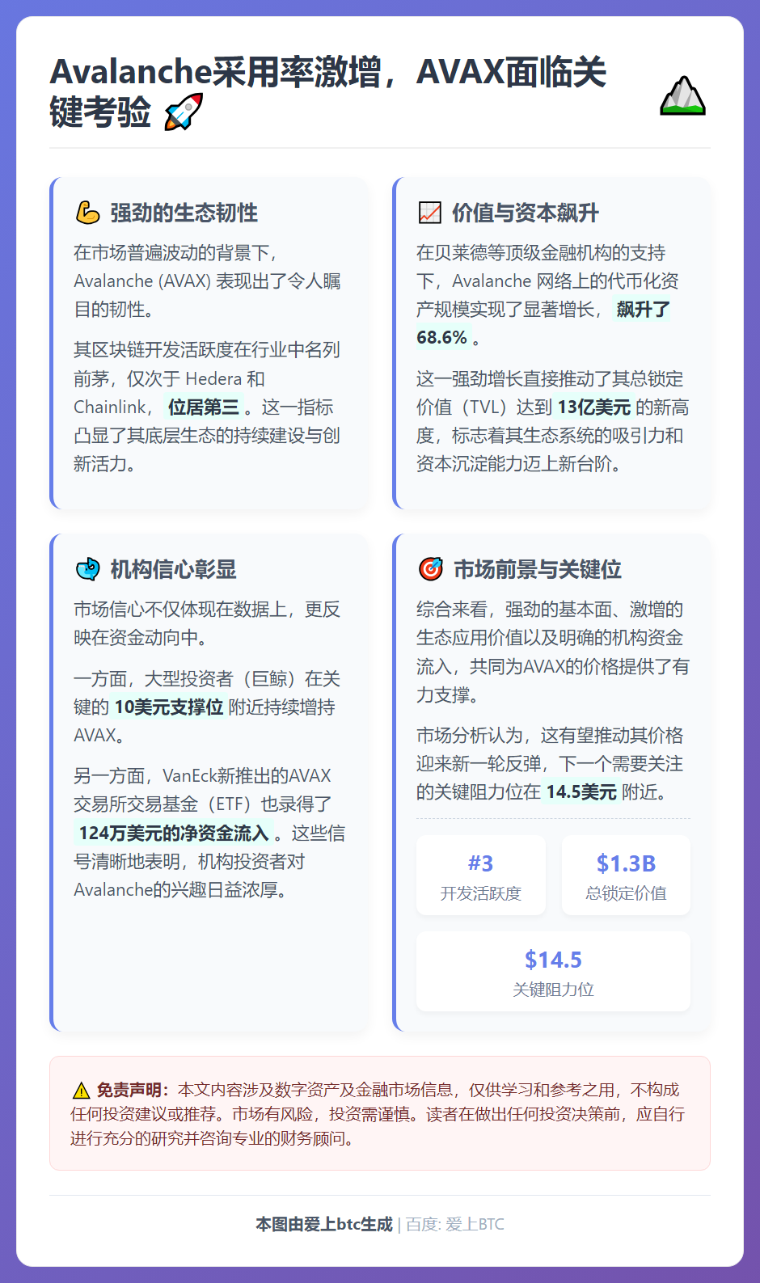
Task: Click the flexed bicep emoji icon
Action: point(87,213)
